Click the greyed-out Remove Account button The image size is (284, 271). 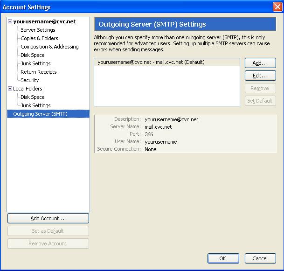[x=48, y=243]
